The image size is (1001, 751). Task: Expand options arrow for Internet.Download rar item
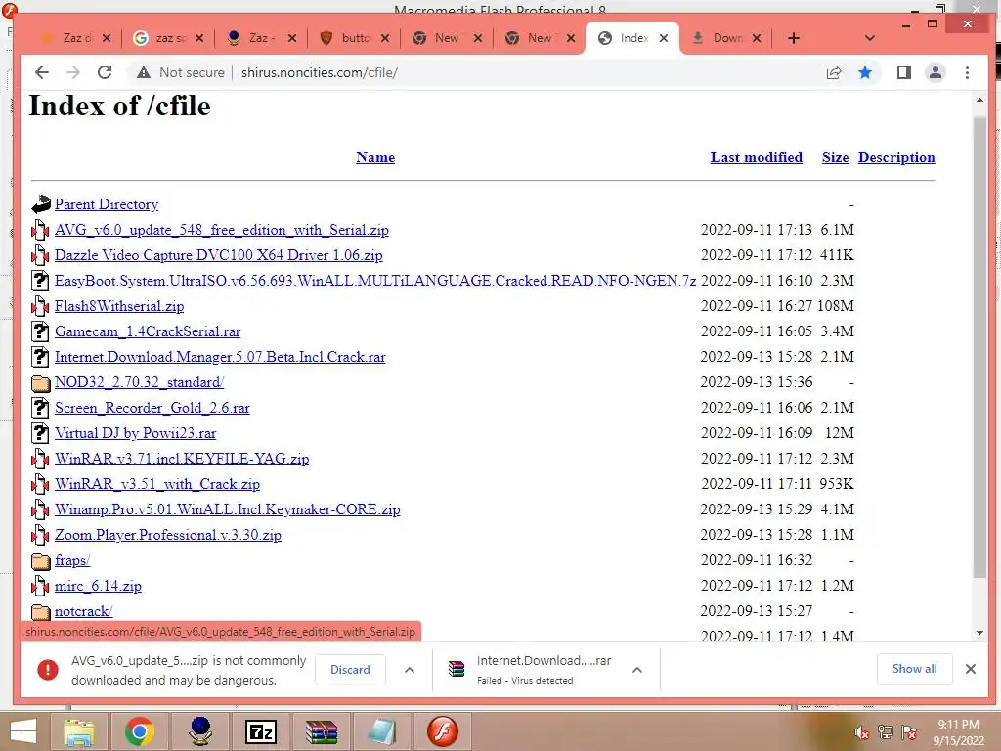coord(637,670)
